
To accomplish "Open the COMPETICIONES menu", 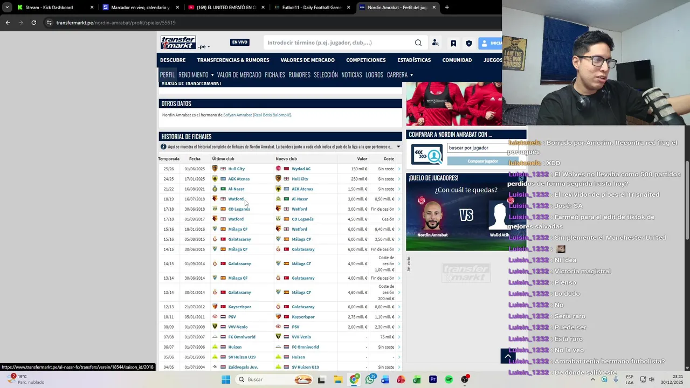I will pos(366,60).
